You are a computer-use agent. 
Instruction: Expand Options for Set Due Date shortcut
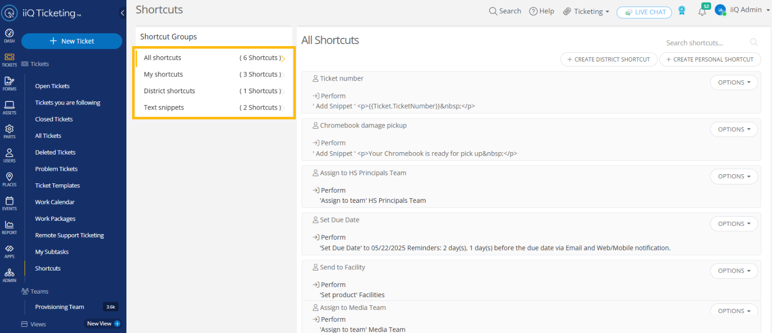[734, 224]
